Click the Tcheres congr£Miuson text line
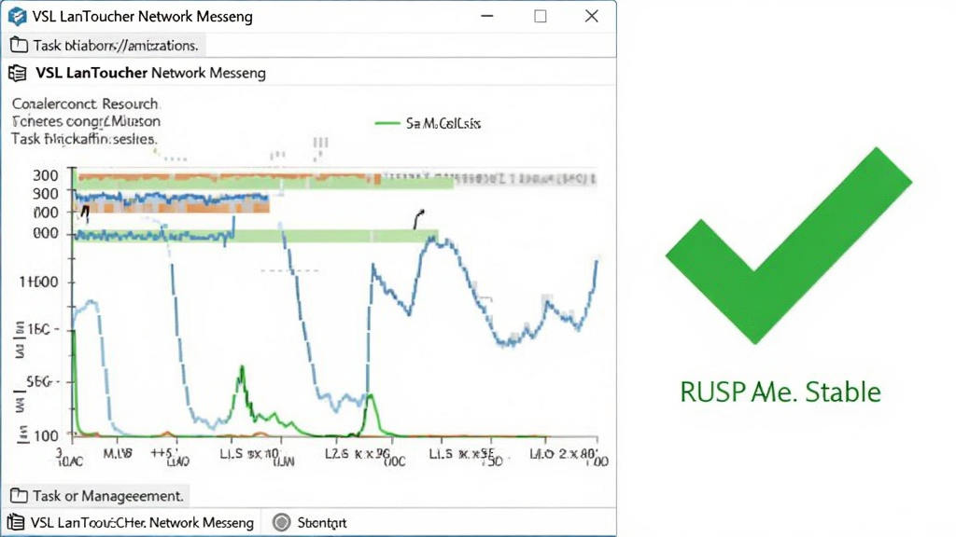This screenshot has height=537, width=956. pyautogui.click(x=86, y=121)
